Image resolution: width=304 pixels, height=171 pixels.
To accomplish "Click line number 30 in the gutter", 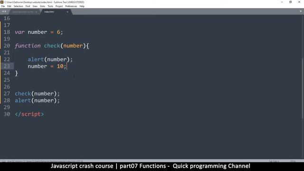I will pos(7,114).
